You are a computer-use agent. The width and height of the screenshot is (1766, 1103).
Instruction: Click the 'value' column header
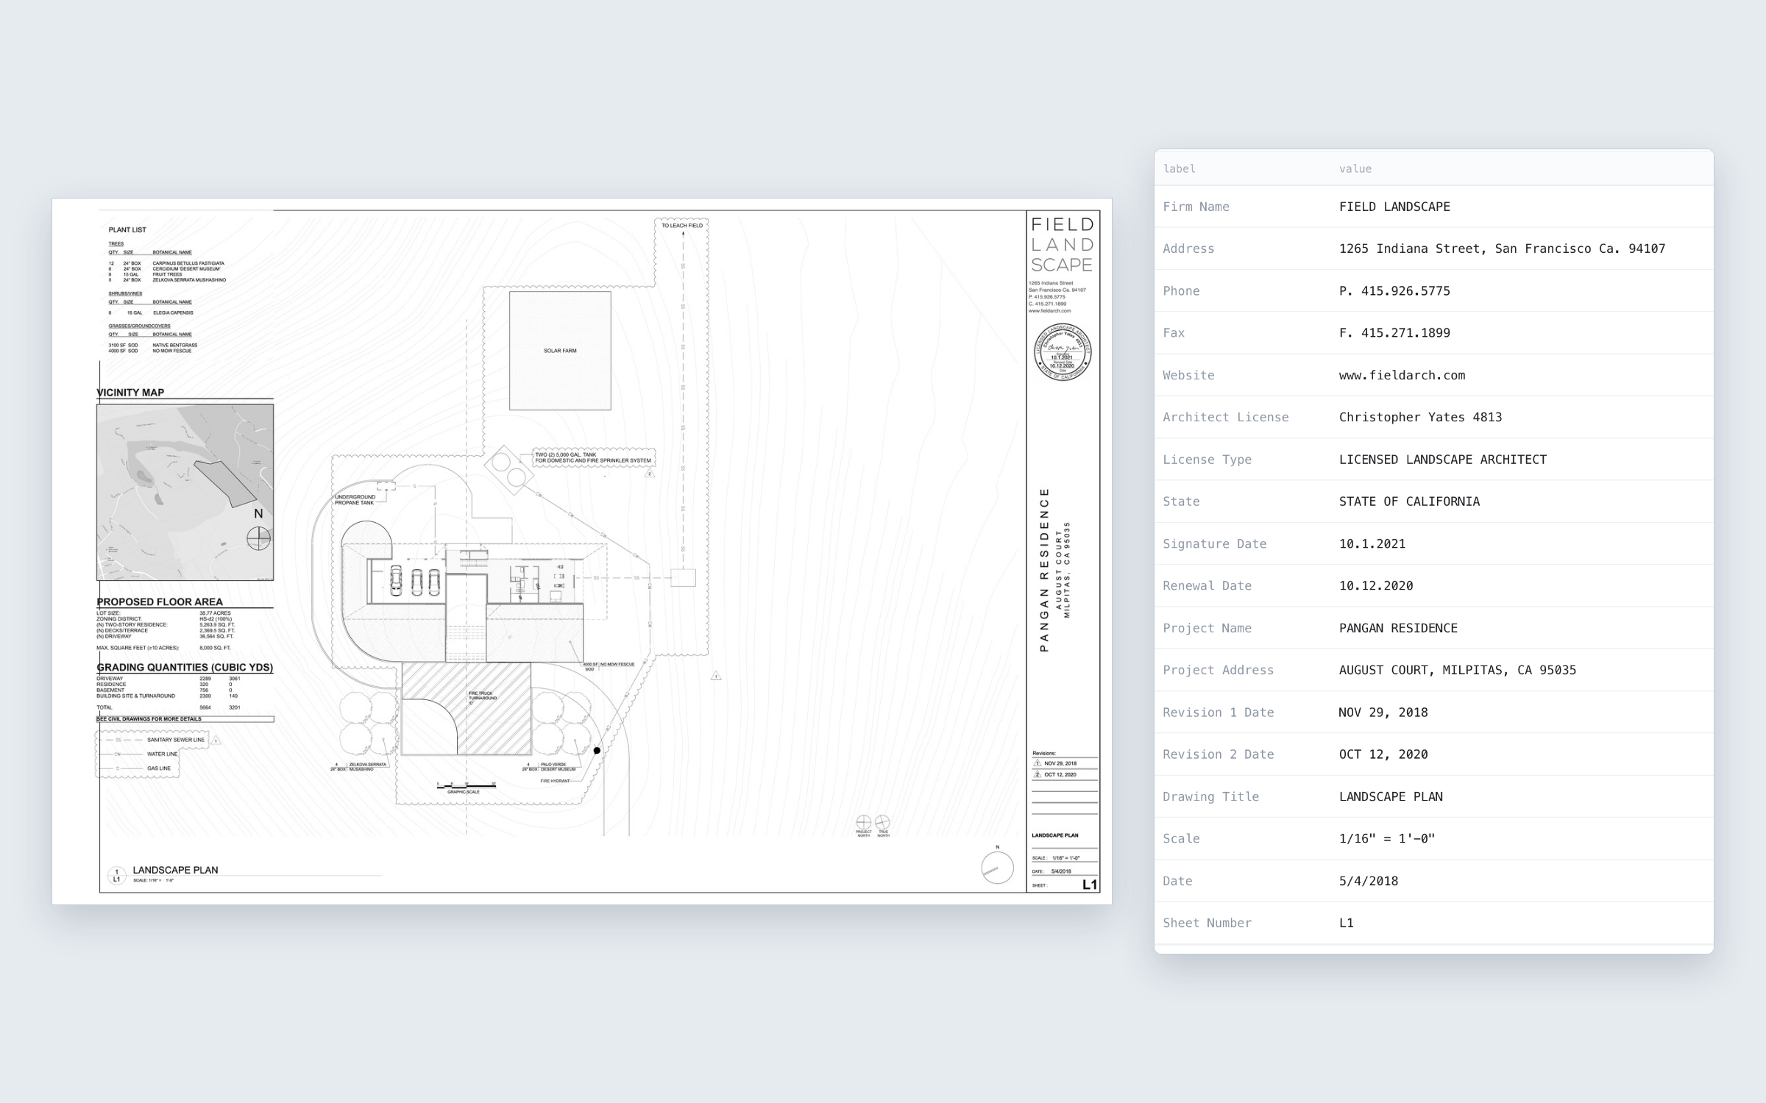1355,168
